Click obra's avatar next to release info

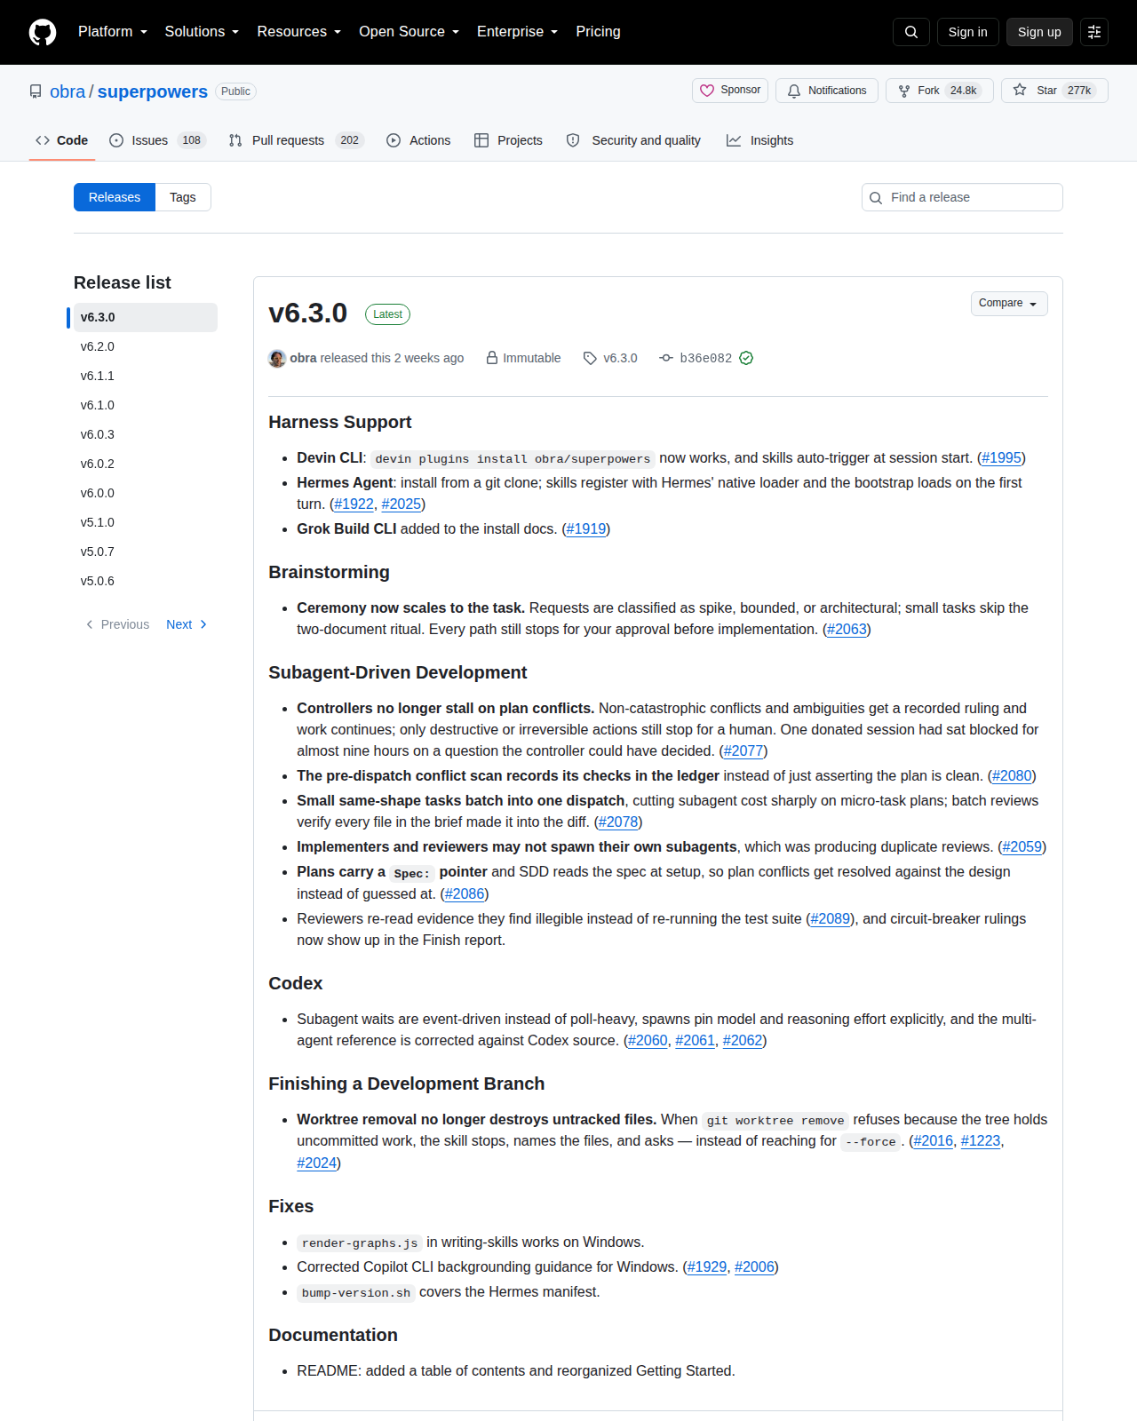(277, 358)
